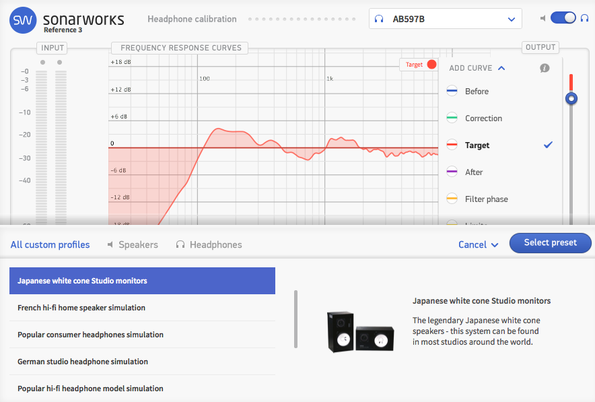The width and height of the screenshot is (595, 402).
Task: Click the headphone icon inside the AB597B selector
Action: (x=378, y=19)
